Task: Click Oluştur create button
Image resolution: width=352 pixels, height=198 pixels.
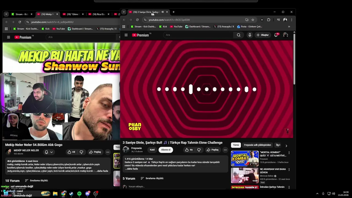Action: [x=262, y=35]
